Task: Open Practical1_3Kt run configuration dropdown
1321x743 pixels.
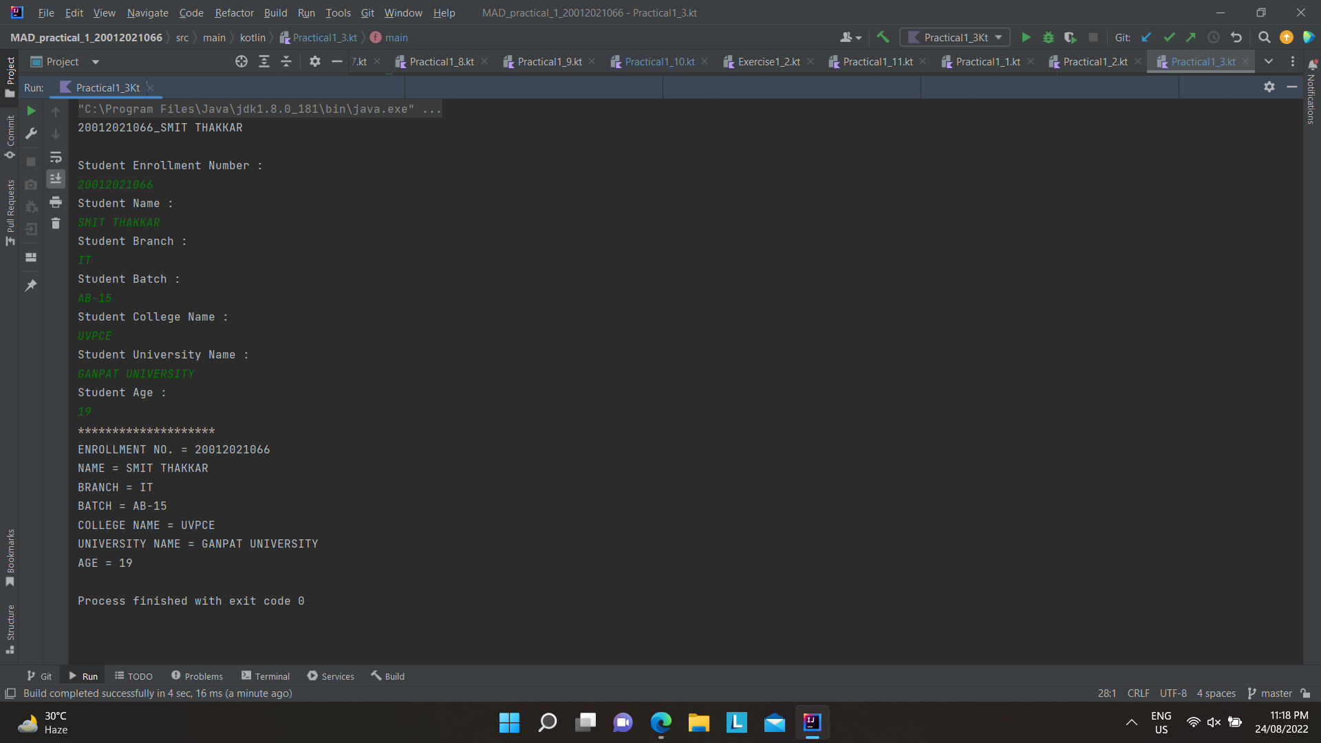Action: click(x=955, y=38)
